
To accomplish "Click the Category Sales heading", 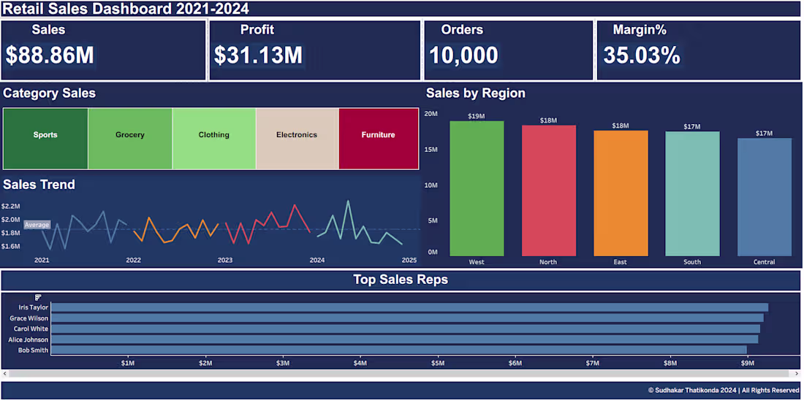I will [49, 93].
